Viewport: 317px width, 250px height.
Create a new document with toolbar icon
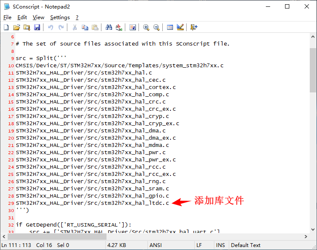coord(6,27)
